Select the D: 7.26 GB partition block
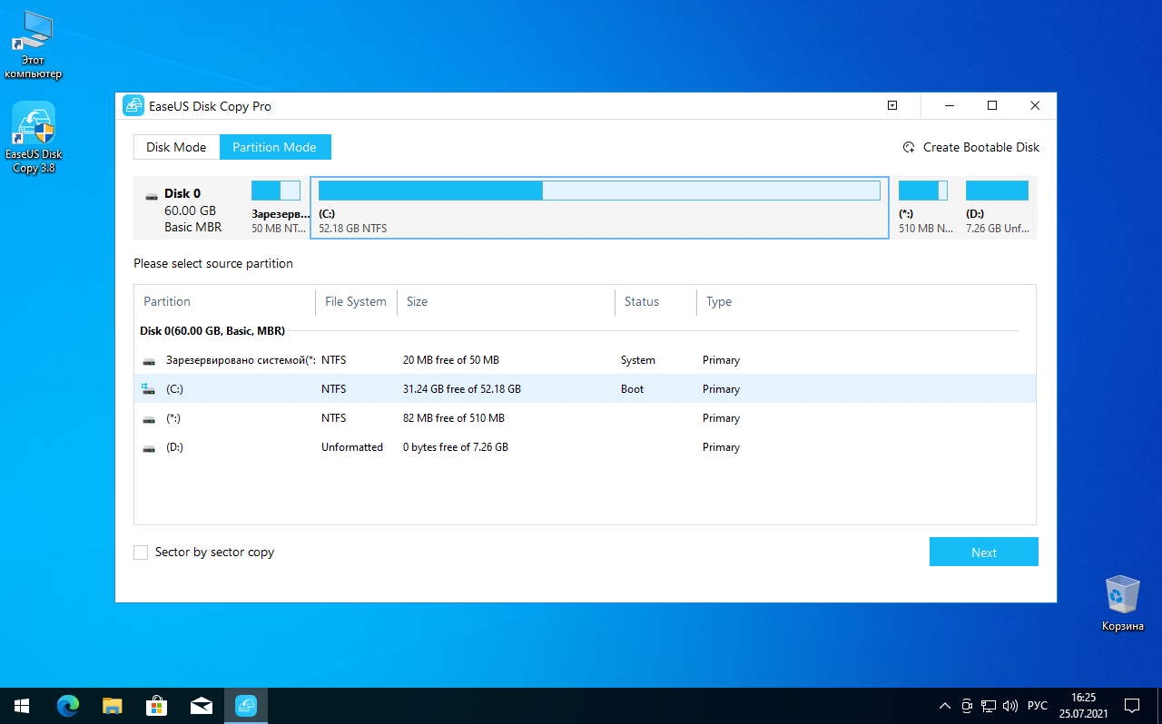Viewport: 1162px width, 724px height. point(998,208)
